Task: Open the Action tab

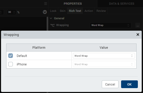Action: tap(89, 11)
